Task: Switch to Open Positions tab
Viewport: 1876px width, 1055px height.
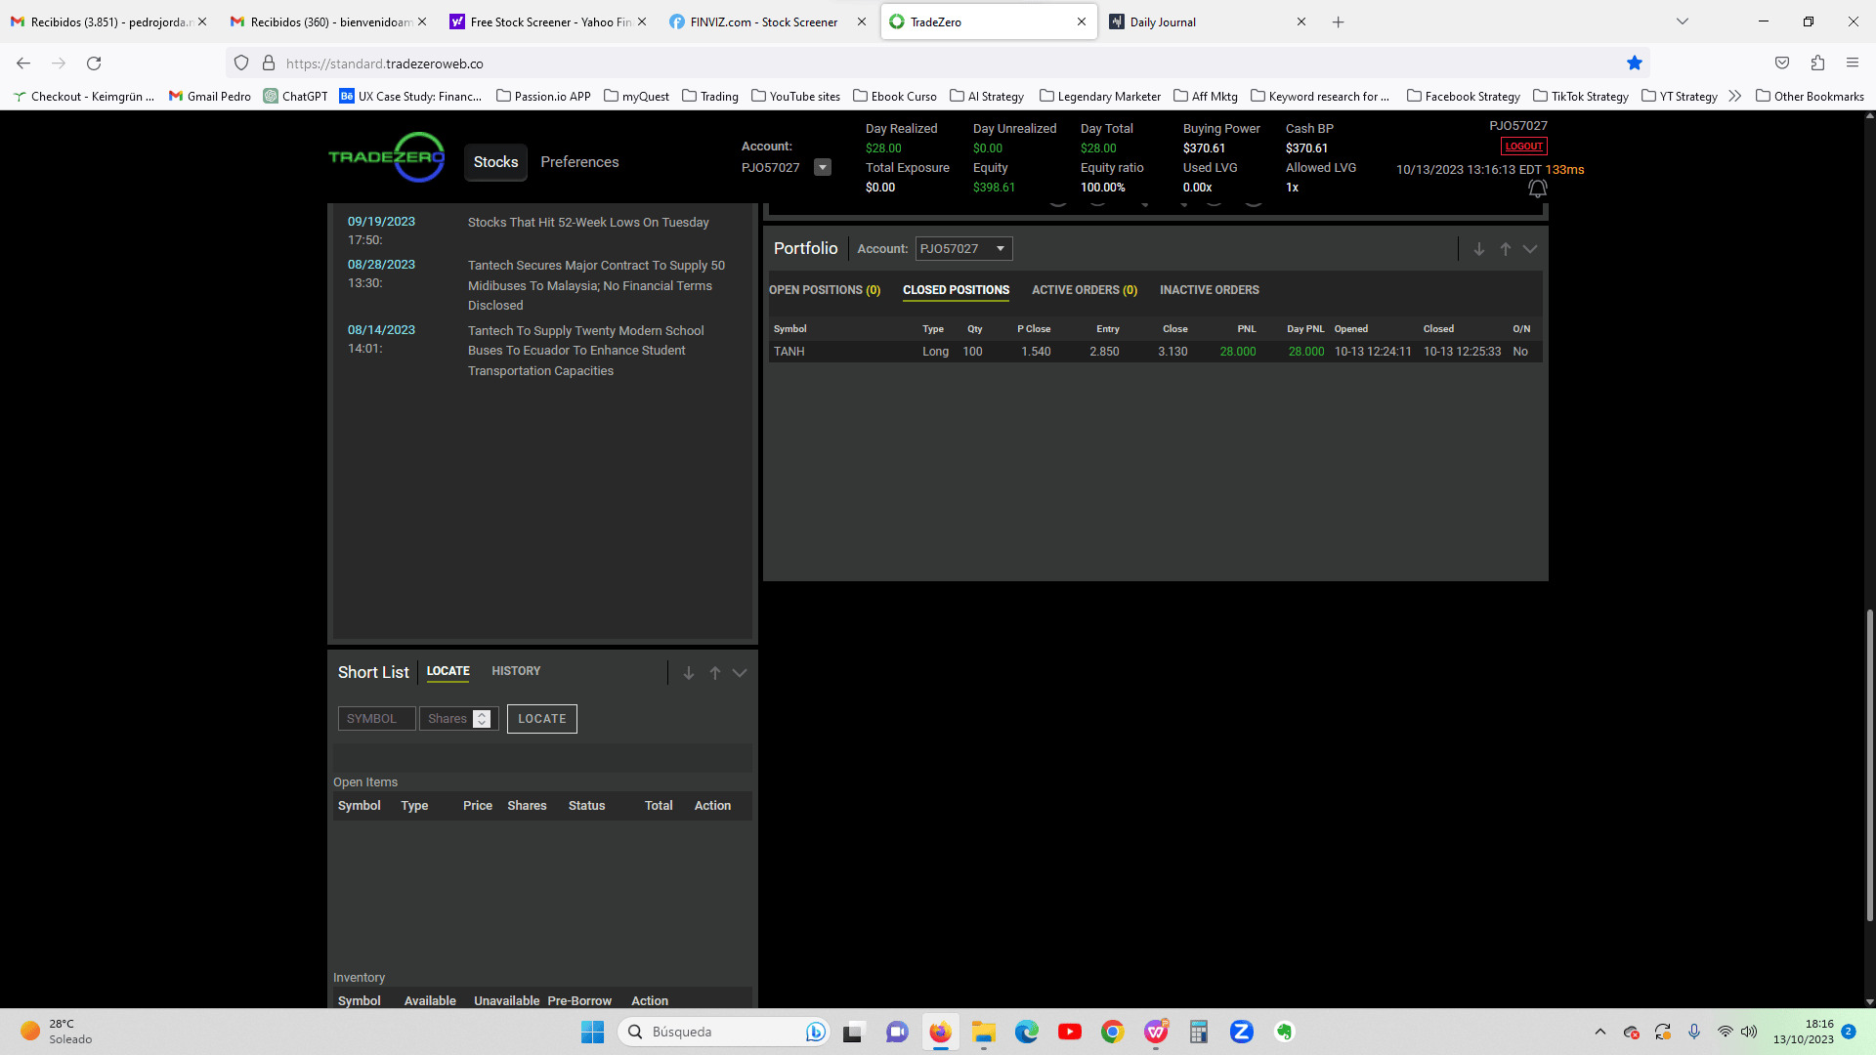Action: pyautogui.click(x=824, y=290)
